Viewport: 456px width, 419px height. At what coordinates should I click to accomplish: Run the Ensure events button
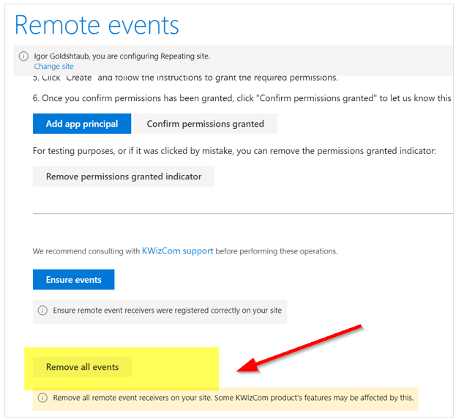(74, 280)
